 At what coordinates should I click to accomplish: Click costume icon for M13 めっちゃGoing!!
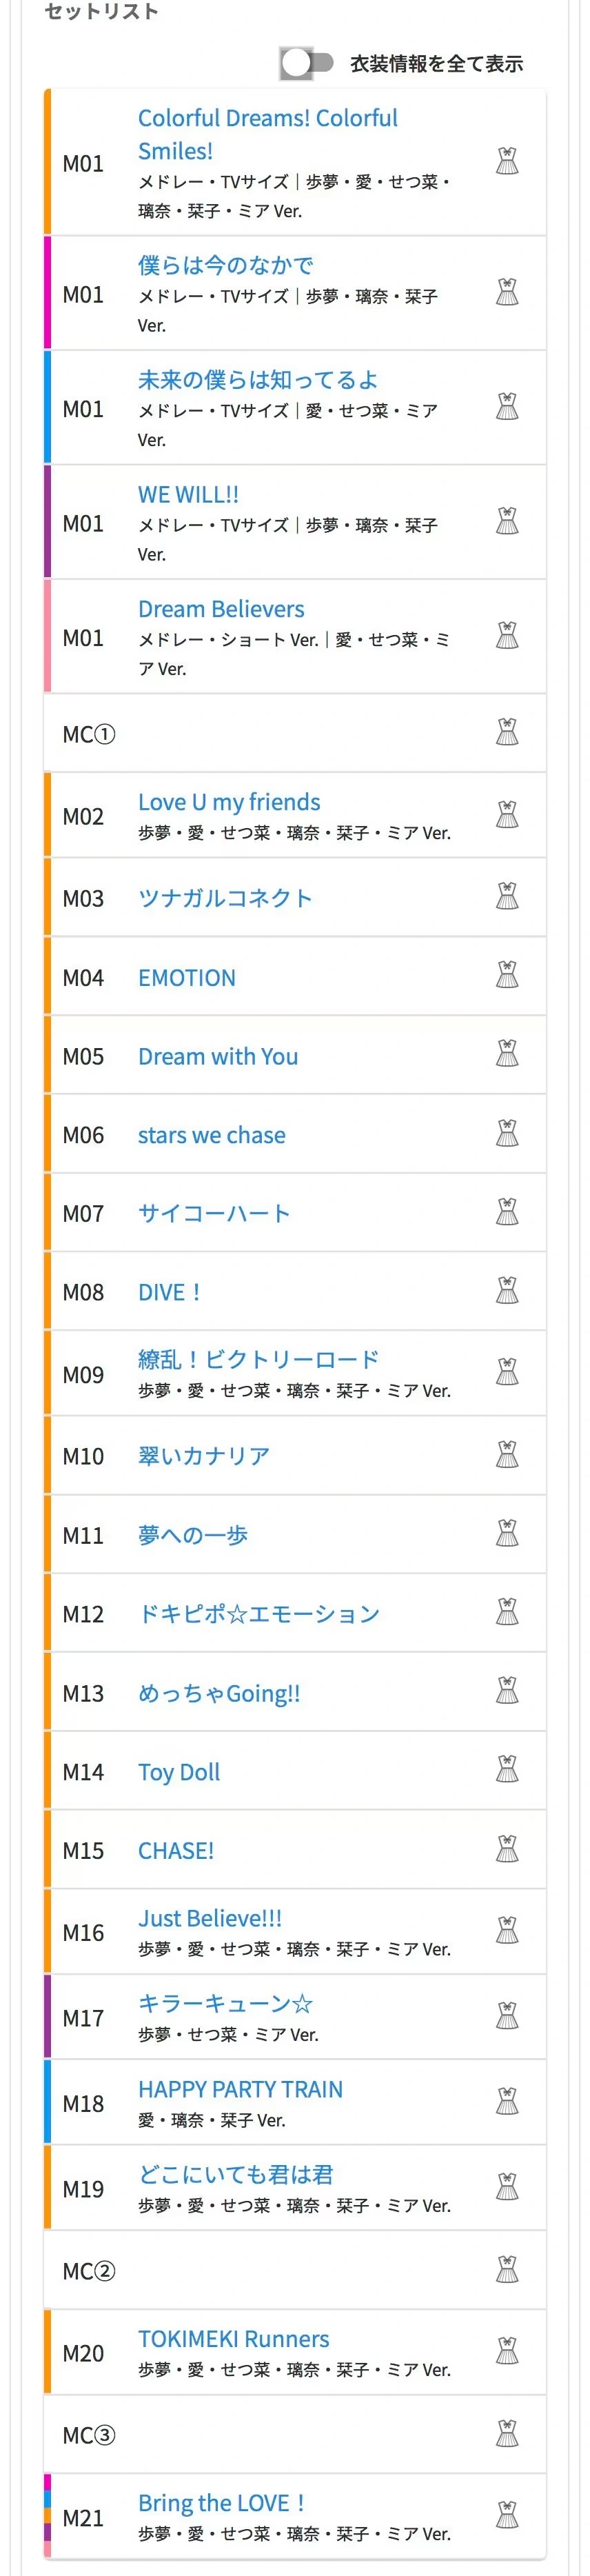tap(507, 1691)
